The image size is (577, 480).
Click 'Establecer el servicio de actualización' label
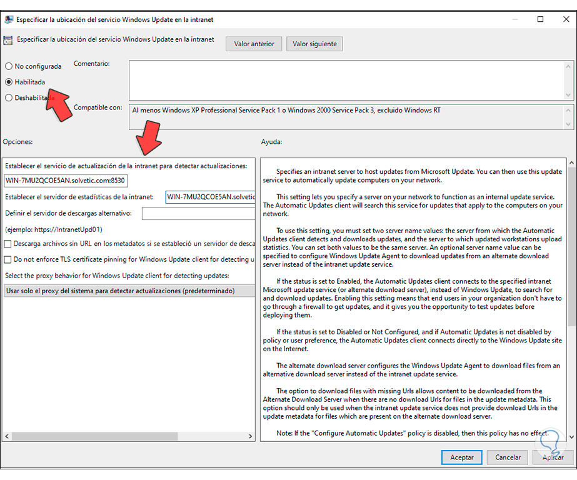(126, 166)
